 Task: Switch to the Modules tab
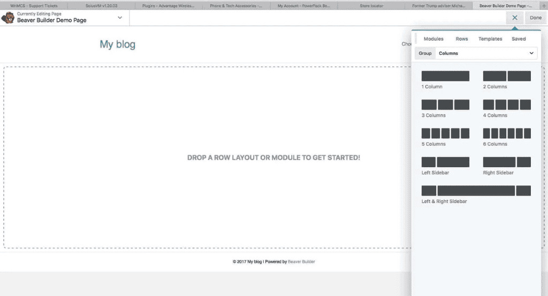433,39
